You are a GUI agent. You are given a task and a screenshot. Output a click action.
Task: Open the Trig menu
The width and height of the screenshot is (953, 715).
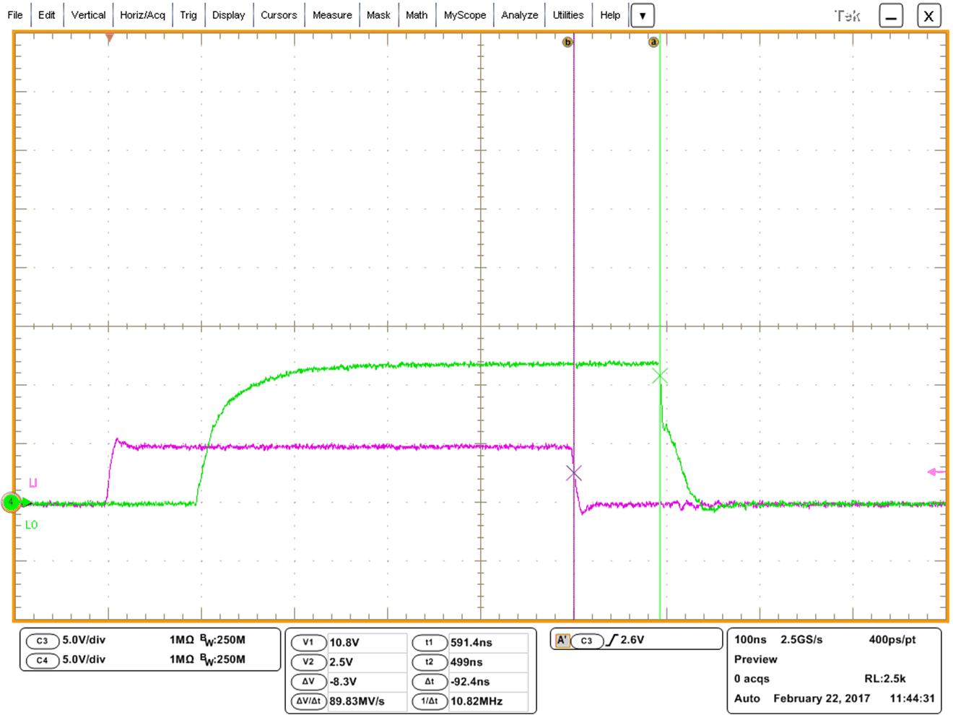tap(188, 14)
